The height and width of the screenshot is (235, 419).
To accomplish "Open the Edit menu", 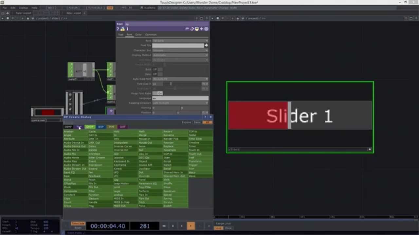I will click(x=13, y=8).
